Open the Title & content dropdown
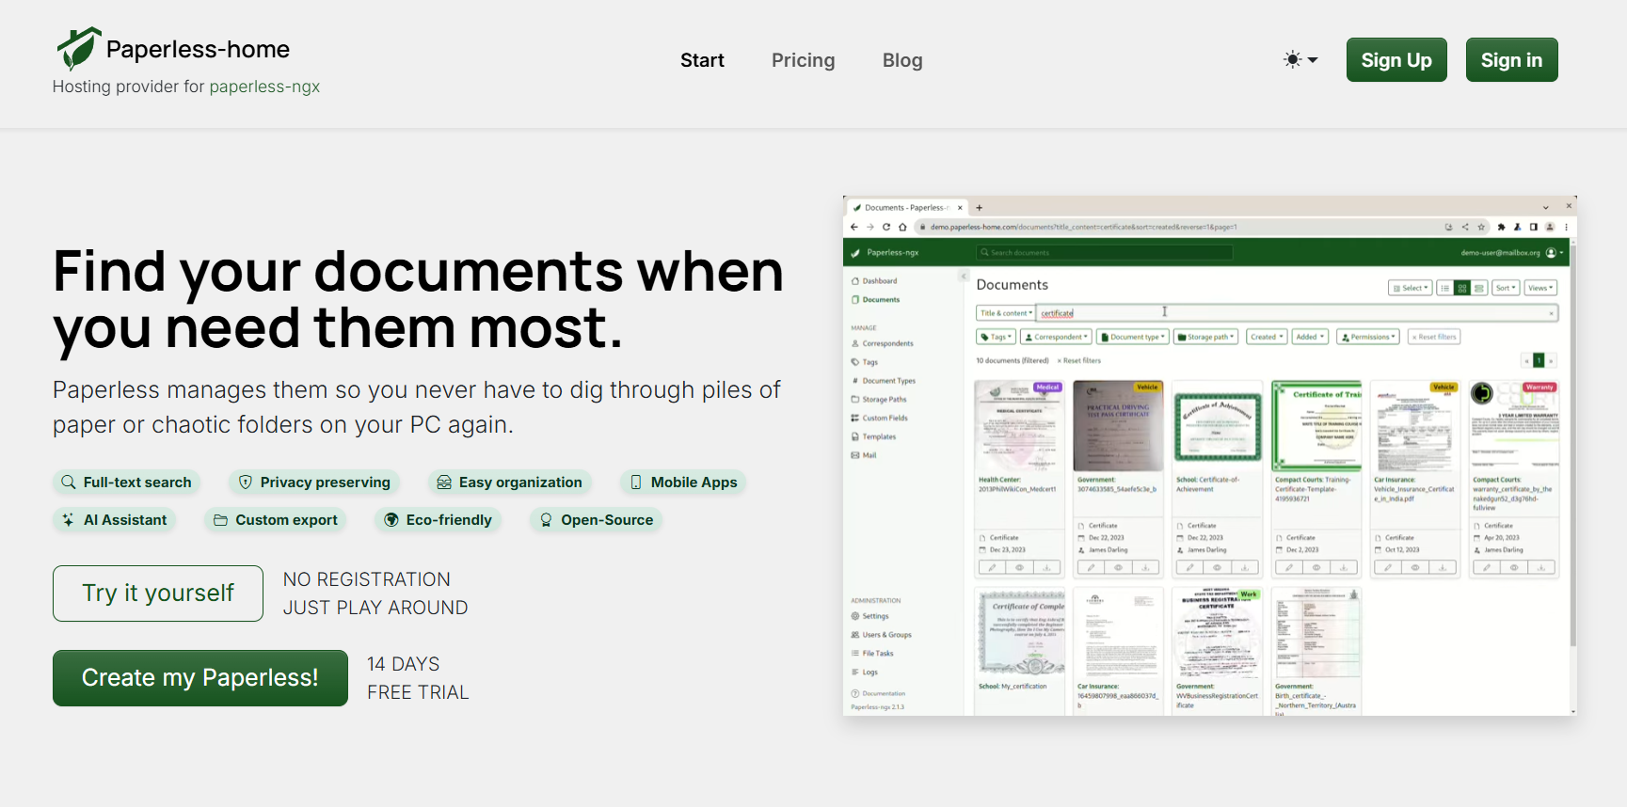 (1006, 313)
